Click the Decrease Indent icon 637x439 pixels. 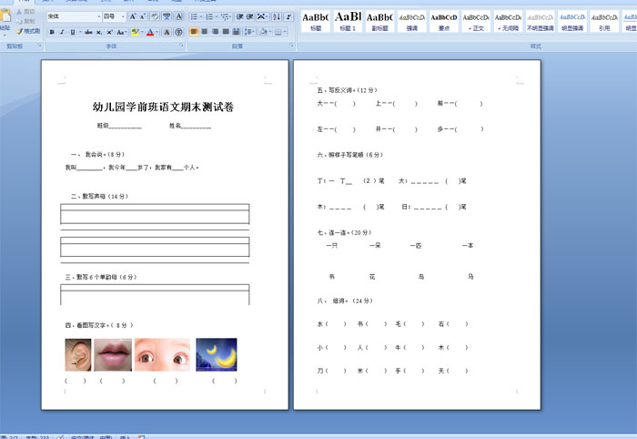point(239,16)
